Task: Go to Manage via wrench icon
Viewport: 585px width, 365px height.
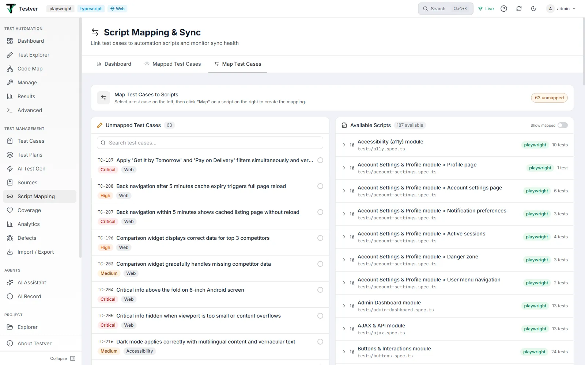Action: coord(10,82)
